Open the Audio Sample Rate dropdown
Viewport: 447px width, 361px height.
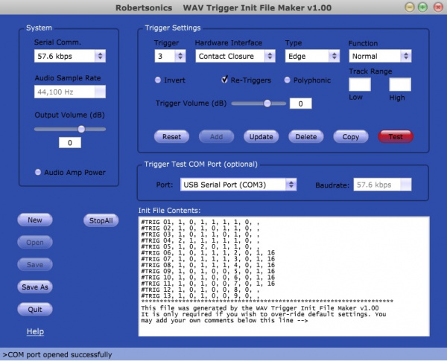pos(70,92)
